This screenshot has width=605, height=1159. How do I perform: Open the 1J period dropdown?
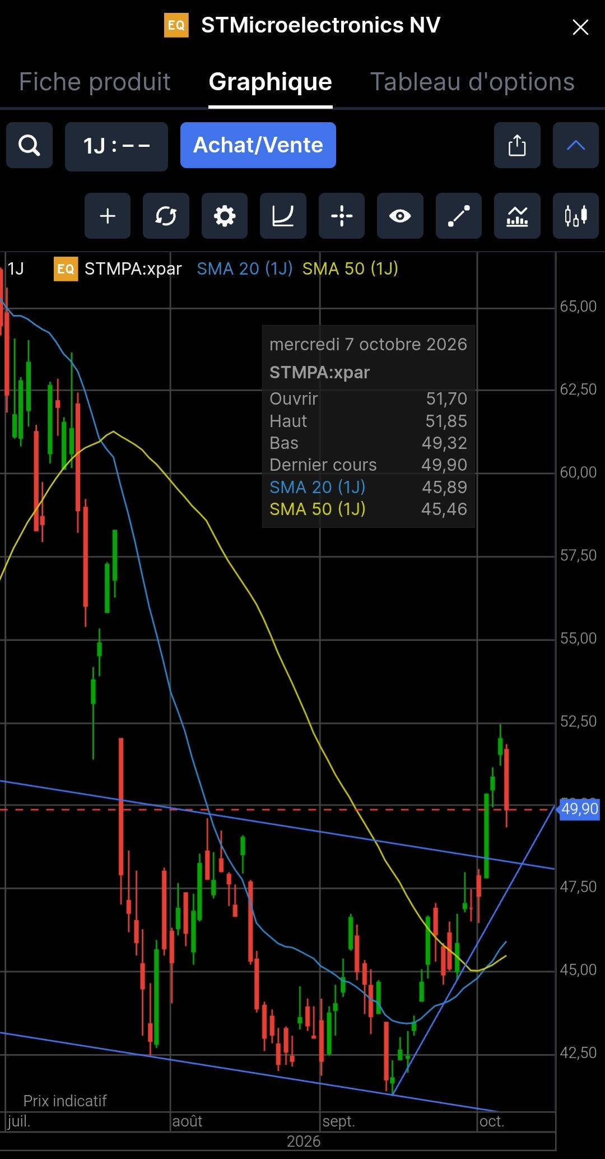coord(117,146)
